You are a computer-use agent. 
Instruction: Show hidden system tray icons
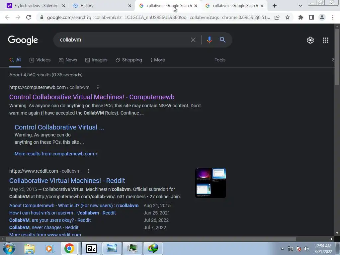[282, 249]
